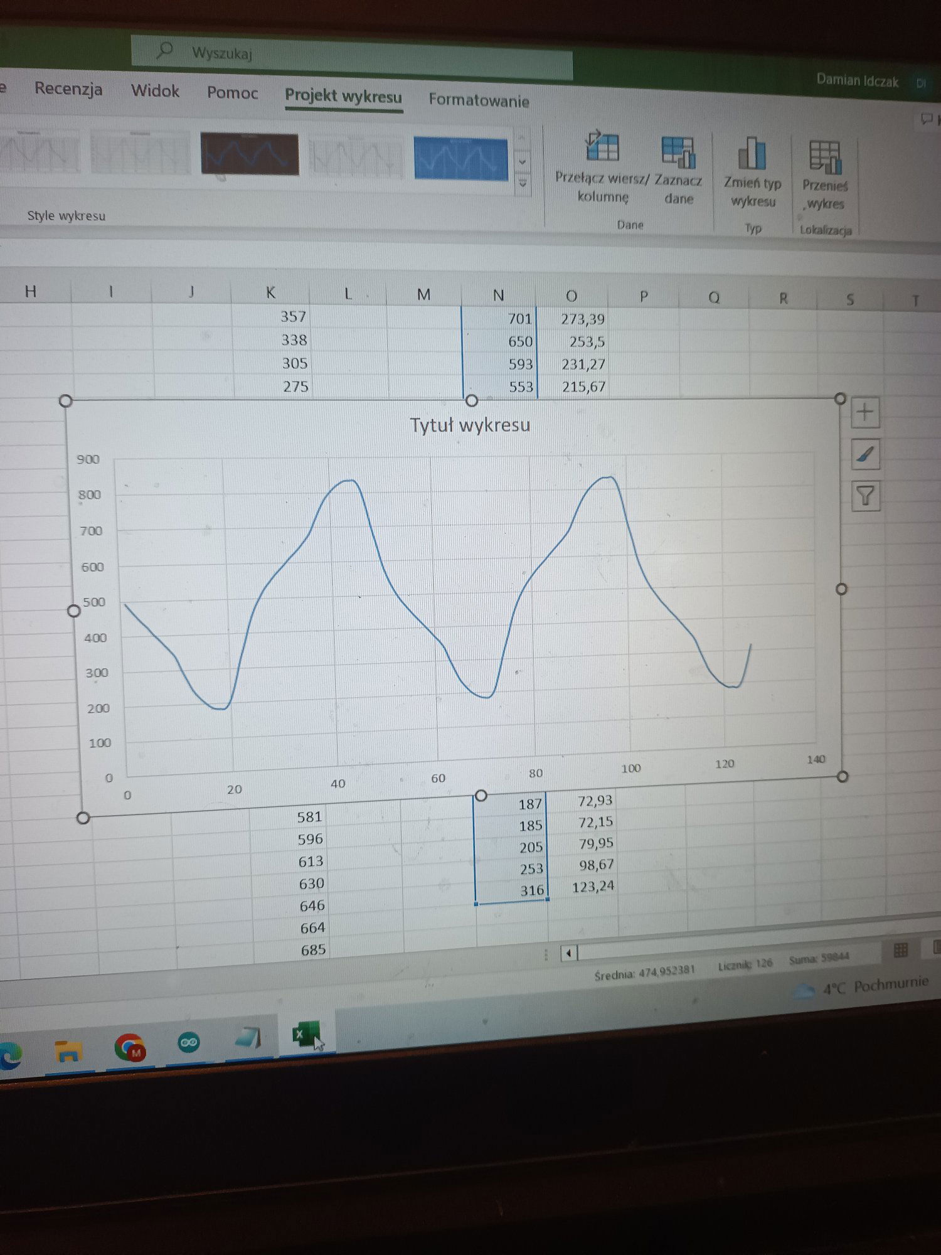Click cell with value 72,93
This screenshot has width=941, height=1255.
click(x=581, y=801)
